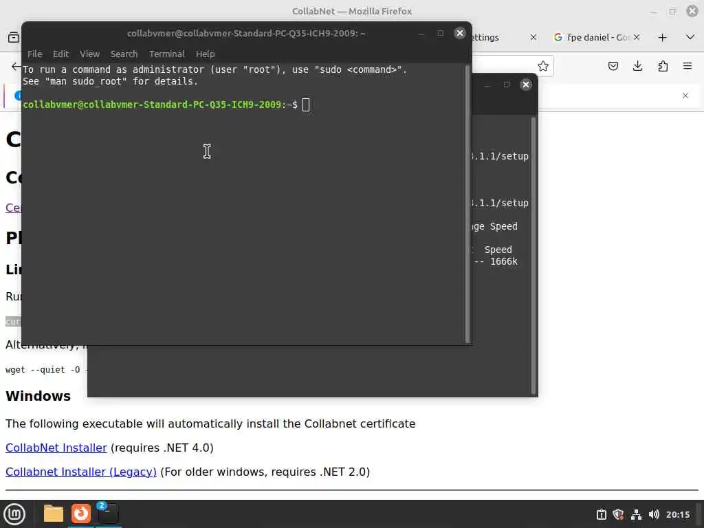704x528 pixels.
Task: Open the terminal Help menu
Action: [205, 54]
